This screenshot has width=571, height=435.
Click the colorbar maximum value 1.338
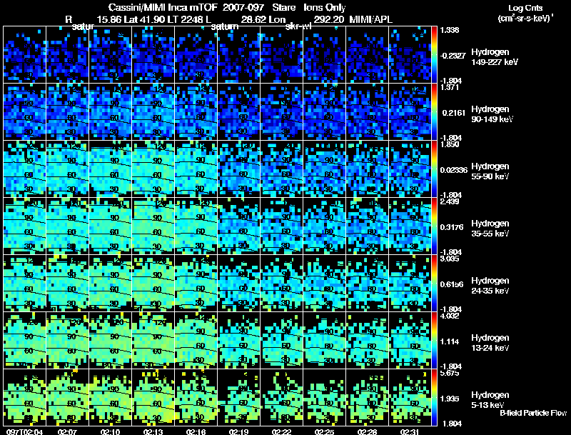pyautogui.click(x=450, y=30)
